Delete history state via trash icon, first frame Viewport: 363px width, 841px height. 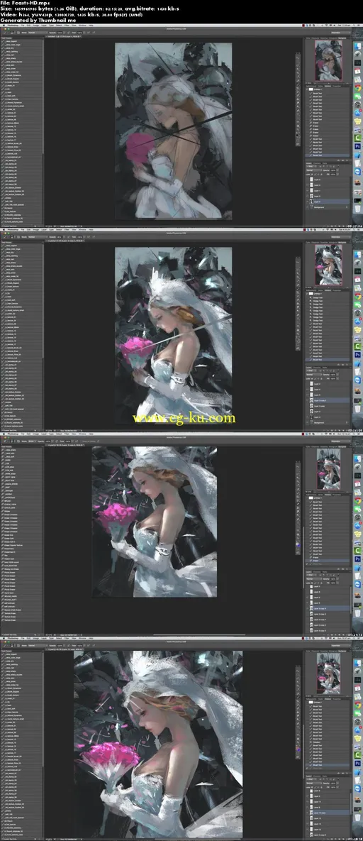(x=347, y=160)
